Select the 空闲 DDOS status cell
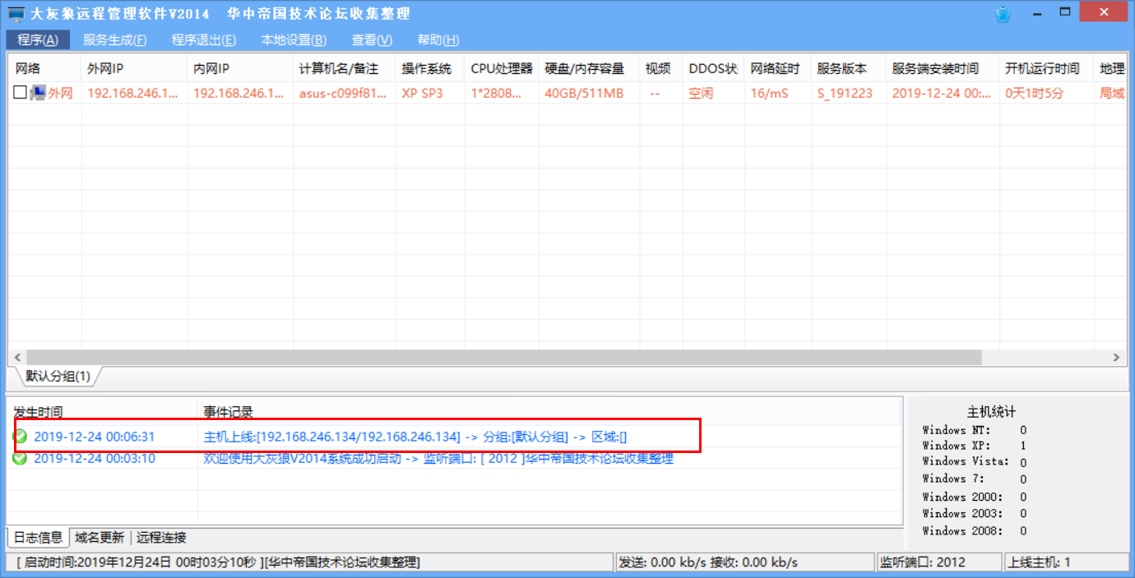Screen dimensions: 1135x578 tap(701, 93)
